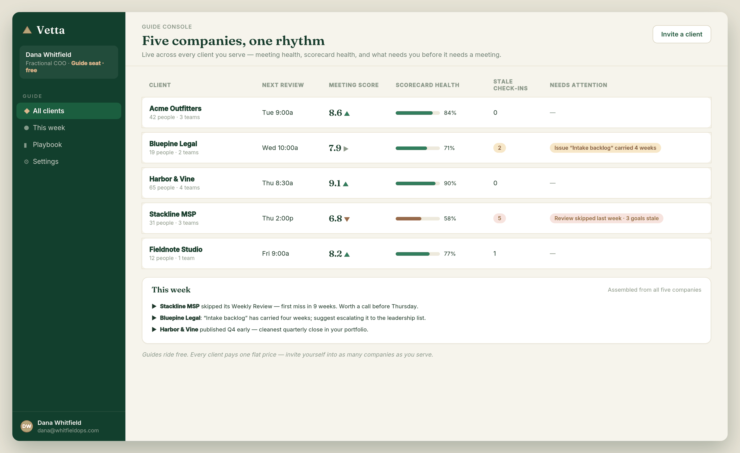The height and width of the screenshot is (453, 740).
Task: Click the diamond icon beside All clients
Action: click(27, 111)
